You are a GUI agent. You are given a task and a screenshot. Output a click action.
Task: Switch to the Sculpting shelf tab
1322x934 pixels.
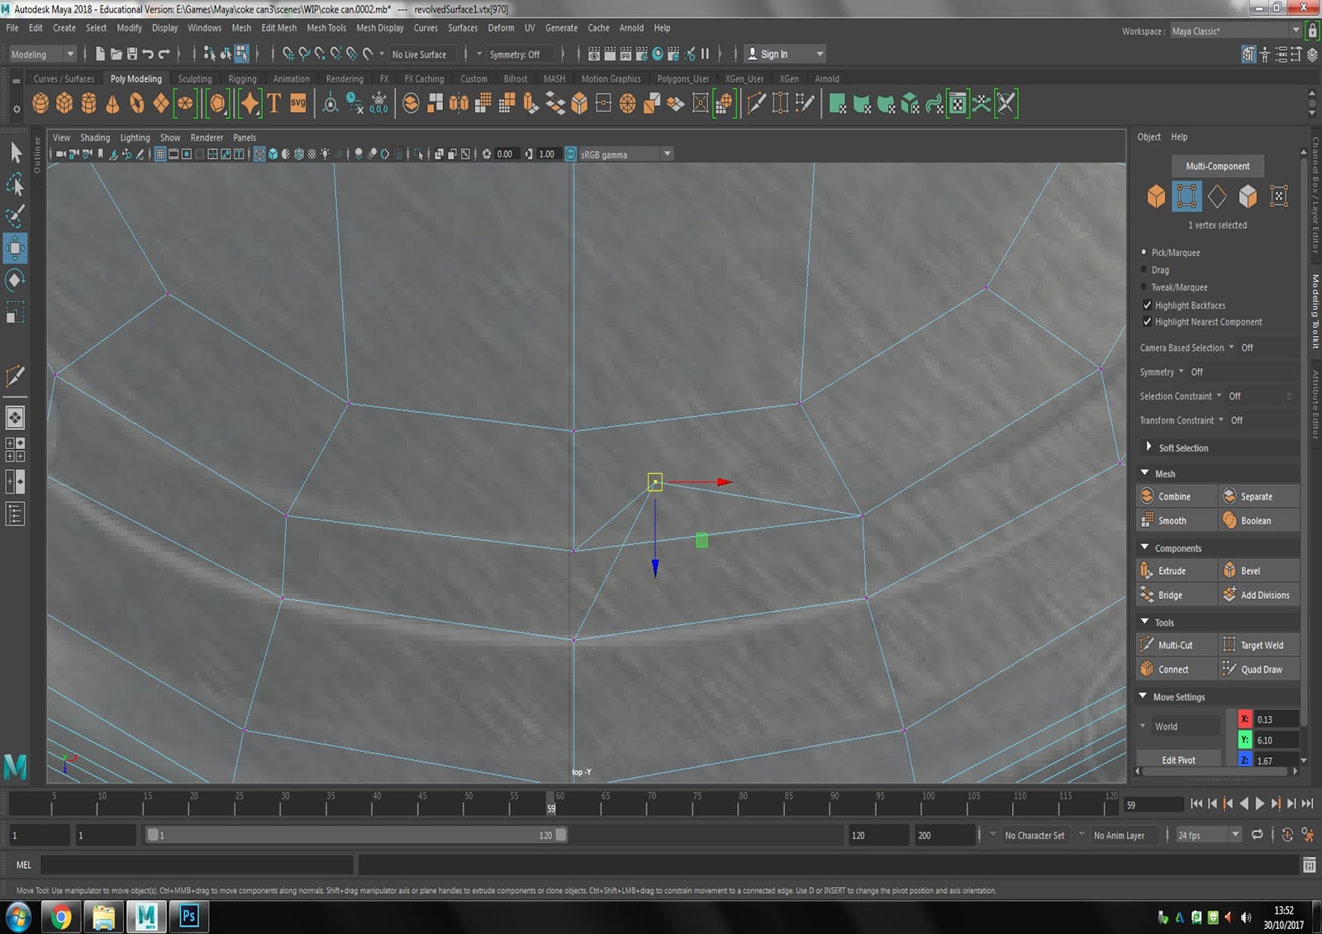click(195, 78)
